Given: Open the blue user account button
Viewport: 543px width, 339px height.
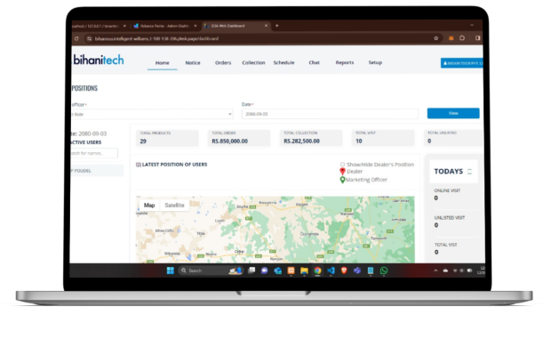Looking at the screenshot, I should [461, 63].
